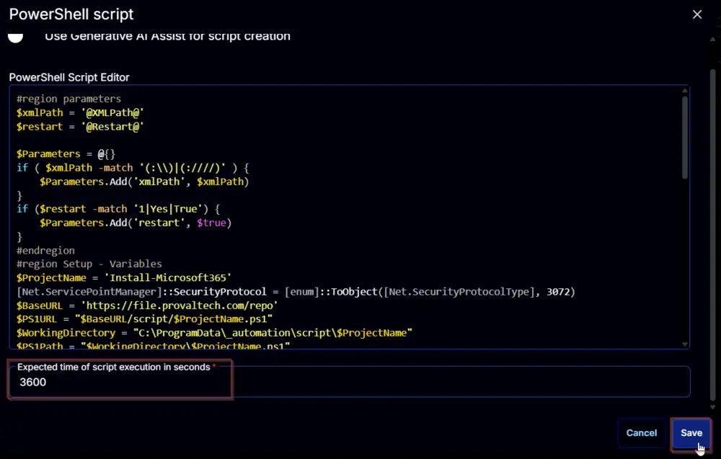
Task: Click the $Parameters.Add('restart', $true) line
Action: (136, 223)
